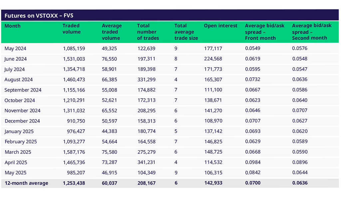Viewport: 341px width, 197px height.
Task: Click the June 2024 traded volume 1,531,003
Action: (74, 59)
